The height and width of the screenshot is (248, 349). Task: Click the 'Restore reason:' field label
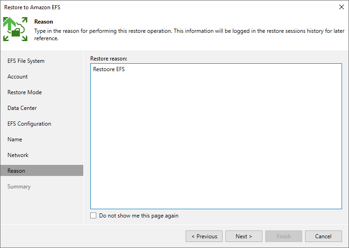click(109, 59)
